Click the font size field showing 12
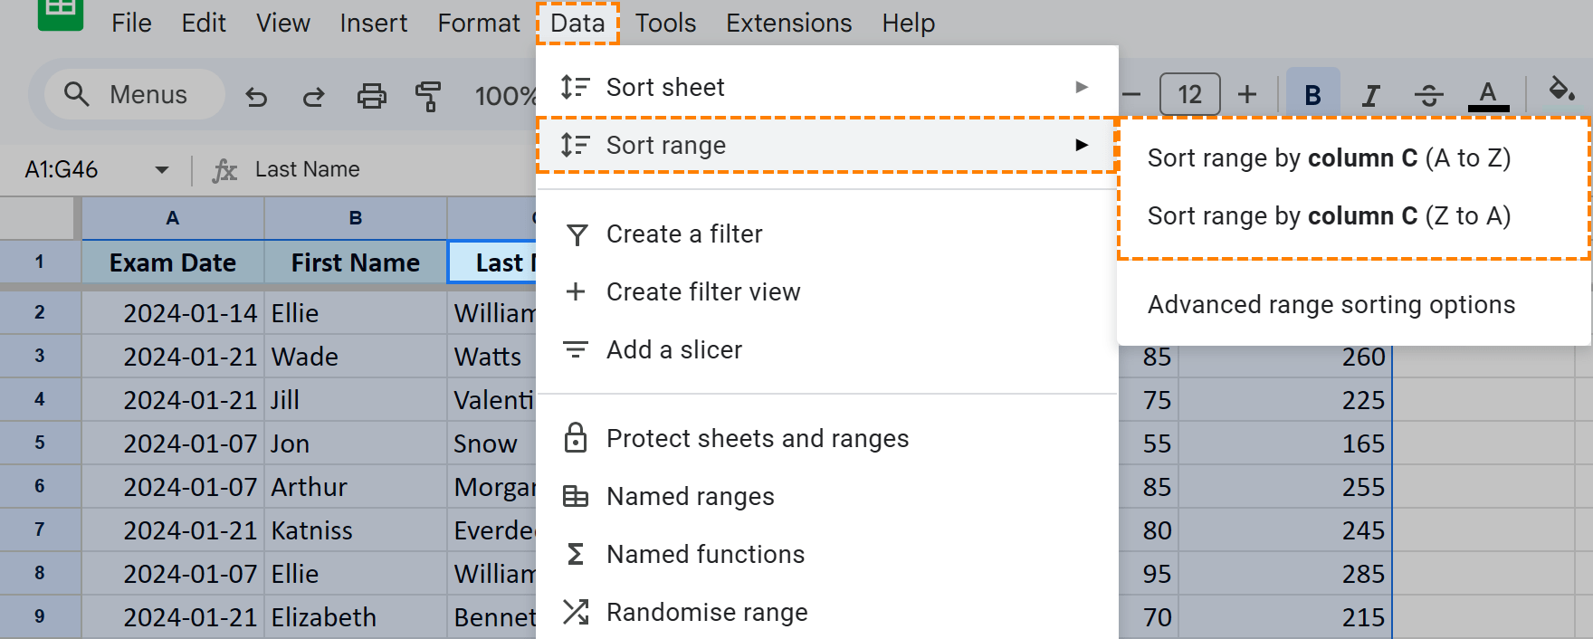The image size is (1593, 639). [1189, 94]
